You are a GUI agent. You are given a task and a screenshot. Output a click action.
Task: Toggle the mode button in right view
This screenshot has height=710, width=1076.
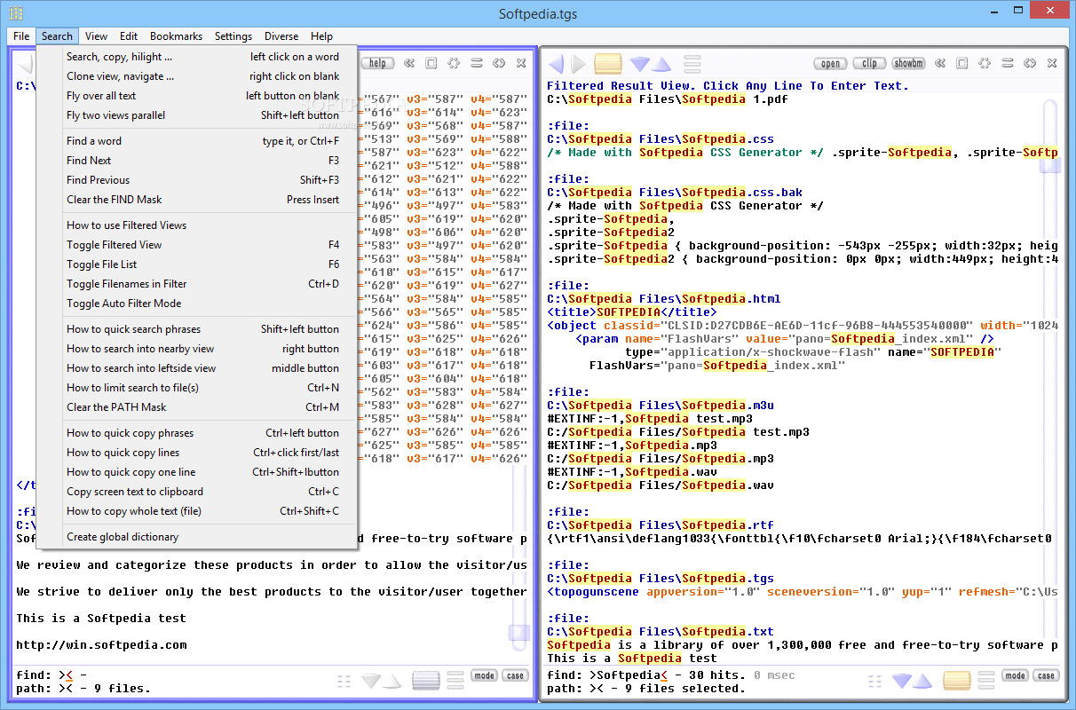tap(1015, 675)
